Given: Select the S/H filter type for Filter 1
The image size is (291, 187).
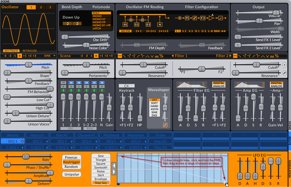Looking at the screenshot, I should coord(162,56).
